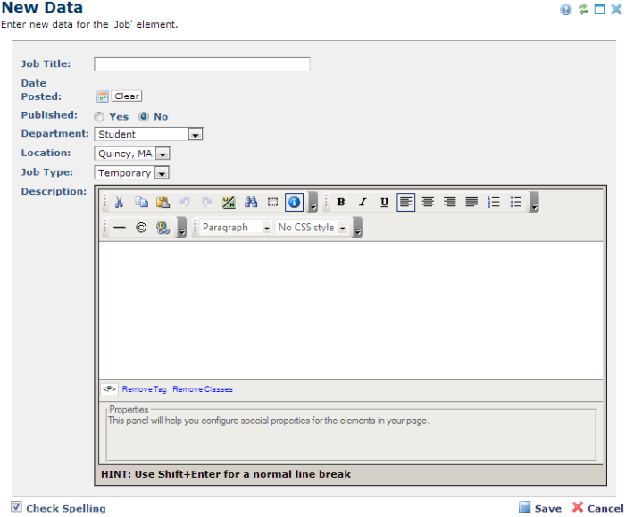Insert a horizontal rule line
This screenshot has height=517, width=634.
click(x=120, y=228)
